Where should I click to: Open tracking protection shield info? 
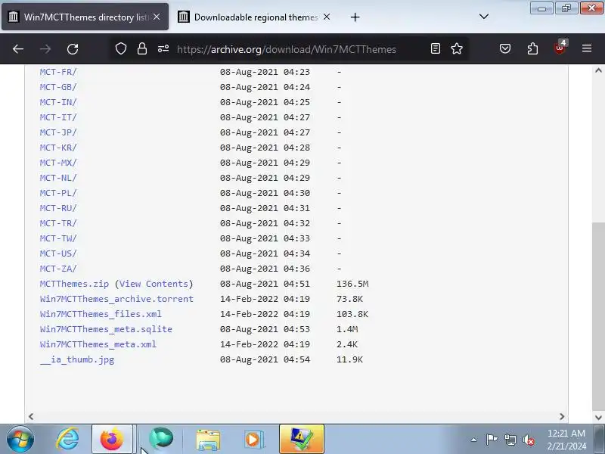pyautogui.click(x=121, y=48)
